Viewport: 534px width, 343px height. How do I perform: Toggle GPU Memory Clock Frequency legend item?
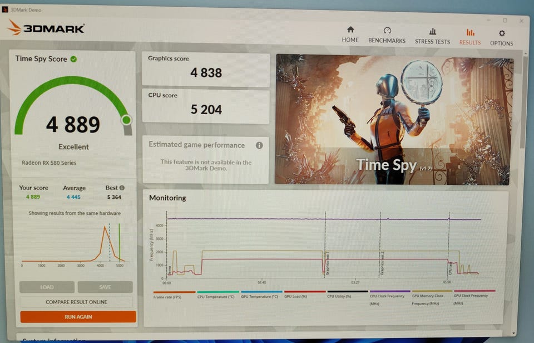click(432, 298)
